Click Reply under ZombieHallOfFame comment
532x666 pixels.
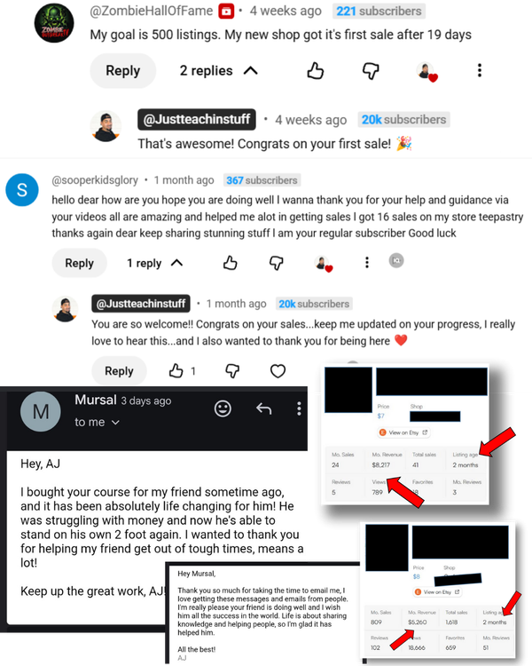(x=123, y=70)
